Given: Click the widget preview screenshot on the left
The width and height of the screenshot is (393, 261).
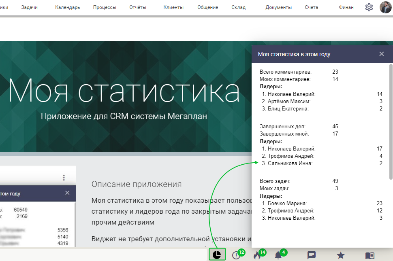Looking at the screenshot, I should pos(36,210).
